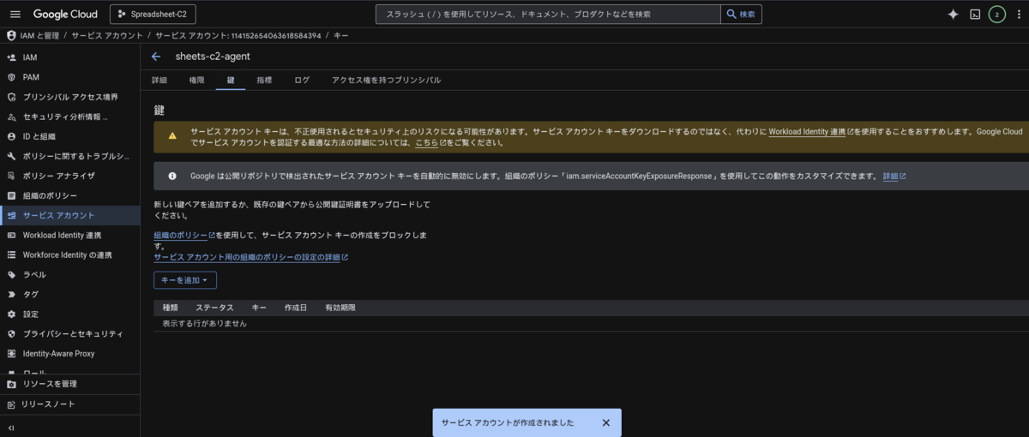Click the Google Cloud logo
This screenshot has width=1029, height=437.
[x=65, y=15]
